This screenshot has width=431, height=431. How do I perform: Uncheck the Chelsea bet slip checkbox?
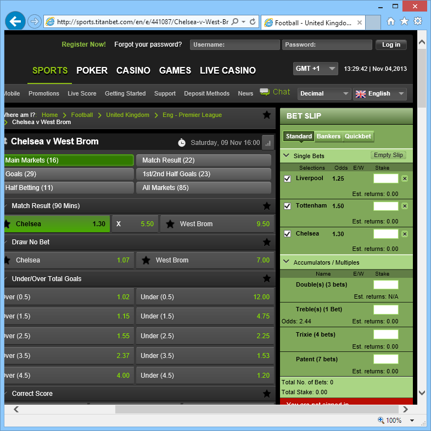(x=287, y=234)
